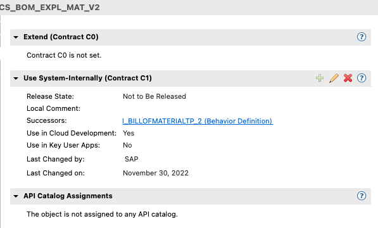
Task: Open the I_BILLOFMATERIALTP_2 successor link
Action: (x=198, y=121)
